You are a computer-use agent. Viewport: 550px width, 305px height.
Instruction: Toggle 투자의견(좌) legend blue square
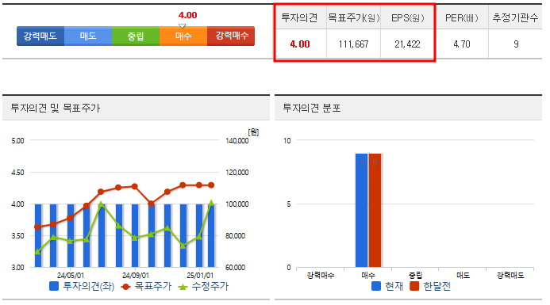(x=54, y=287)
